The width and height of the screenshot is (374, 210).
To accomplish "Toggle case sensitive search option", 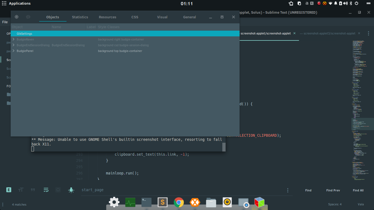I will (21, 190).
